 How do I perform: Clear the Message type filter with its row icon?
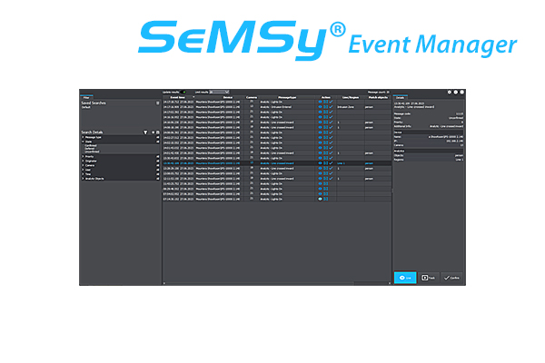pyautogui.click(x=157, y=138)
